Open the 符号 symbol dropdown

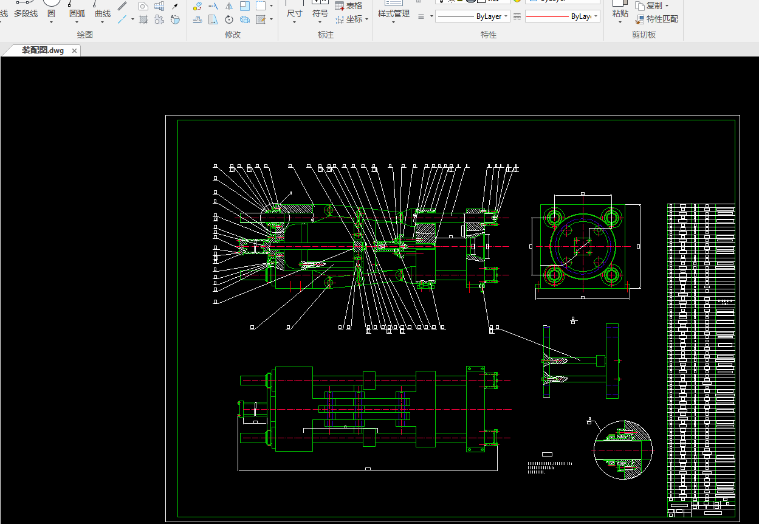pyautogui.click(x=320, y=22)
